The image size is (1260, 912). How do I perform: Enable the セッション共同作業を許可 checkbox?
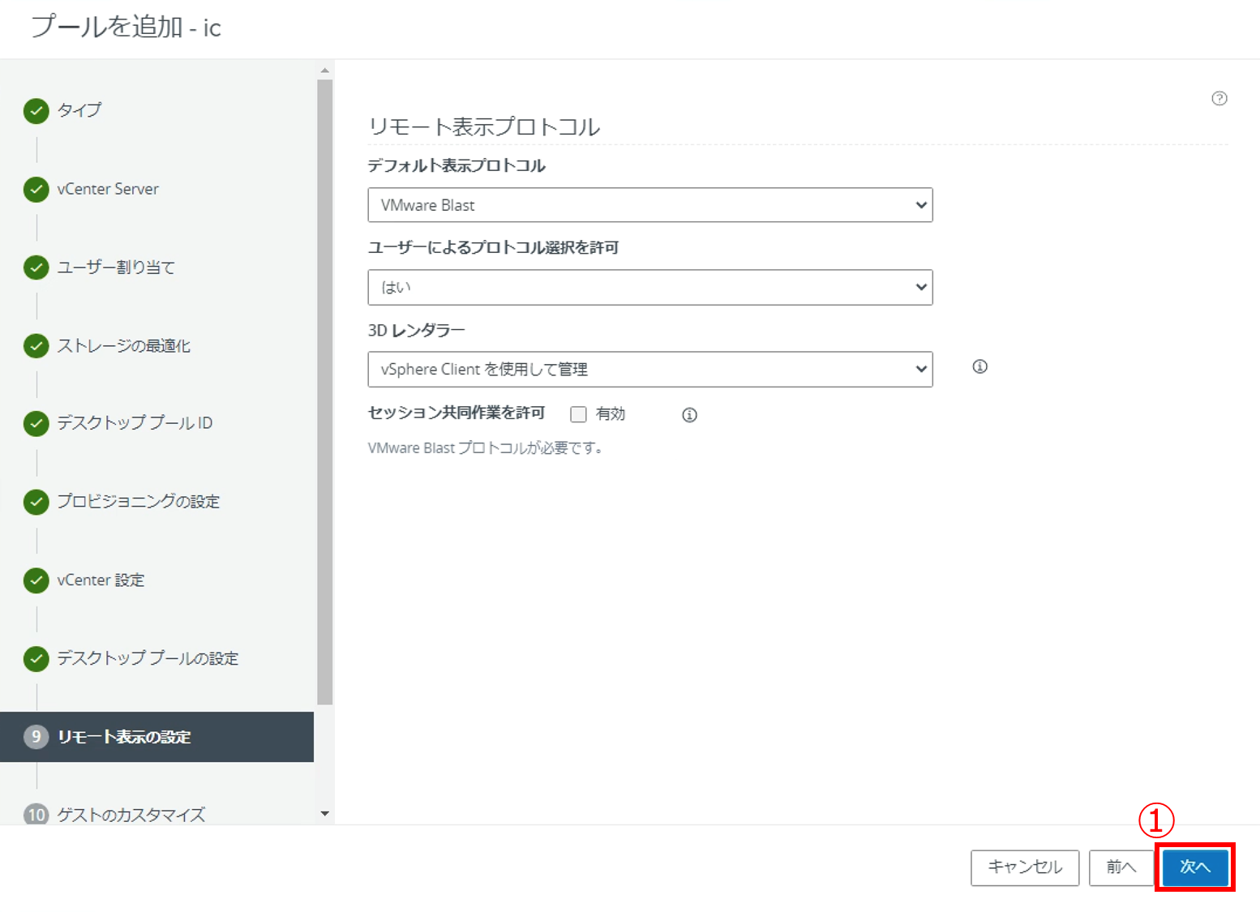(578, 415)
